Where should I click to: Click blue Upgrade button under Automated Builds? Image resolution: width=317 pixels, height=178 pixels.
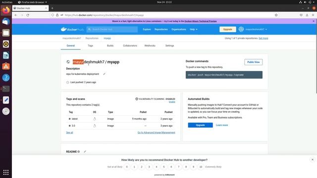(x=200, y=125)
